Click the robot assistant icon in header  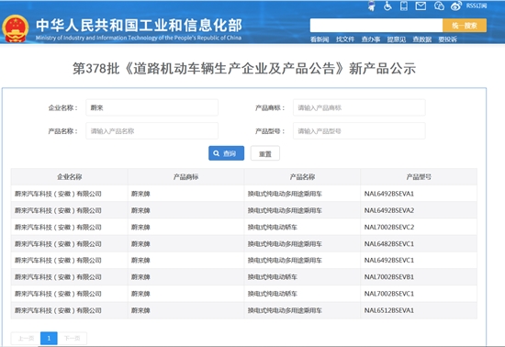coord(372,6)
